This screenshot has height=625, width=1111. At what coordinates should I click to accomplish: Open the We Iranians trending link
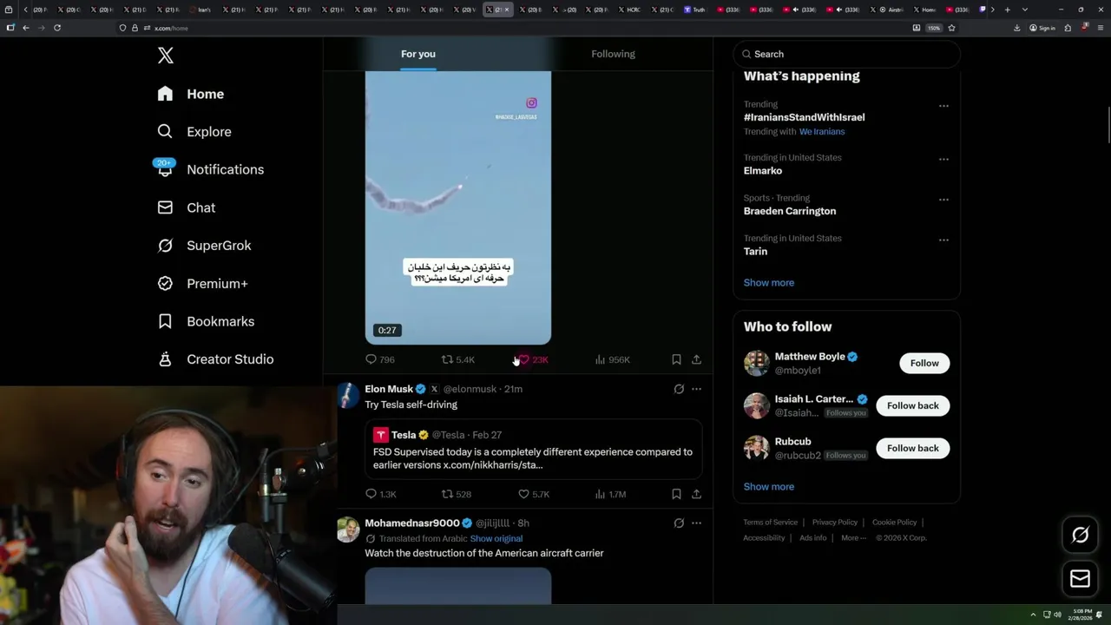[x=822, y=132]
